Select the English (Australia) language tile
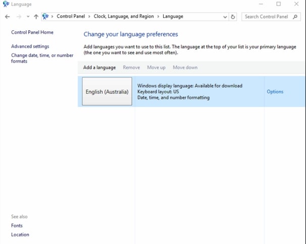The height and width of the screenshot is (244, 306). pos(107,91)
